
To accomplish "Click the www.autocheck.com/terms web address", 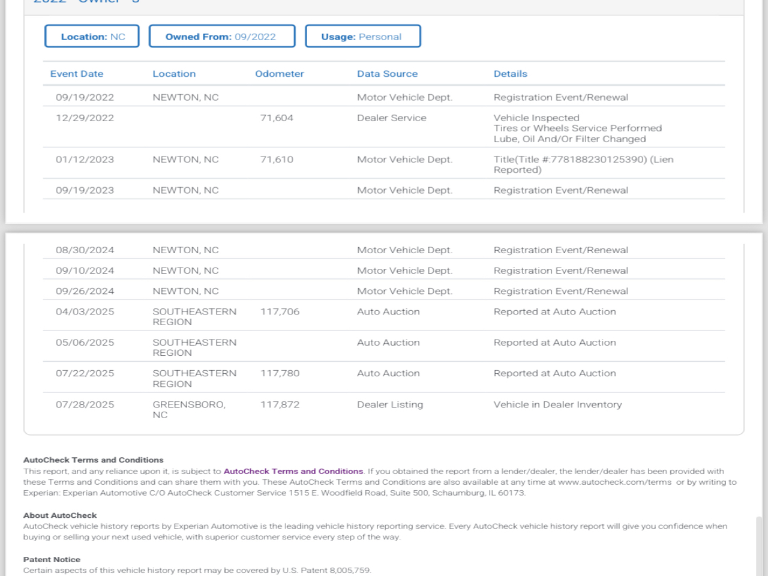I will pos(614,482).
